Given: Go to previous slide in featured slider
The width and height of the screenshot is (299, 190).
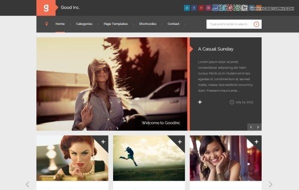Looking at the screenshot, I should 251,127.
